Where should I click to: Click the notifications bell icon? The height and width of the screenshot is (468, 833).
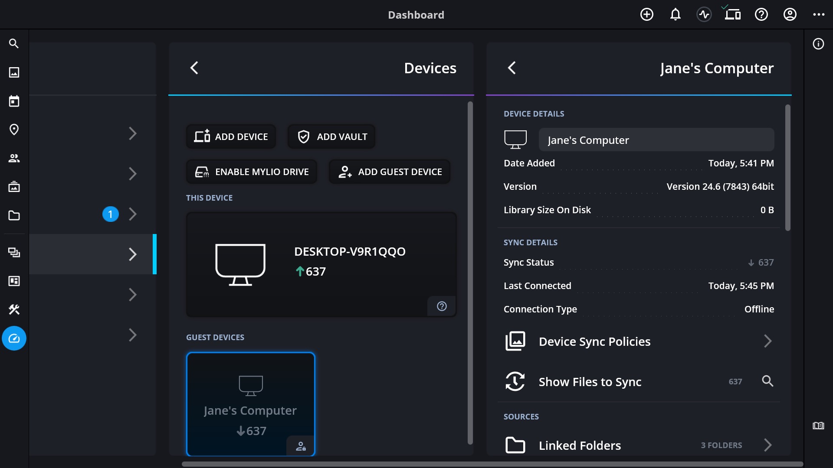click(675, 15)
